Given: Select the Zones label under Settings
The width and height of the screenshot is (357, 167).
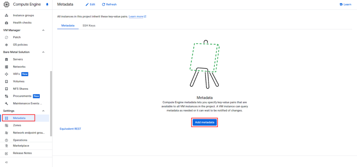Looking at the screenshot, I should 17,125.
